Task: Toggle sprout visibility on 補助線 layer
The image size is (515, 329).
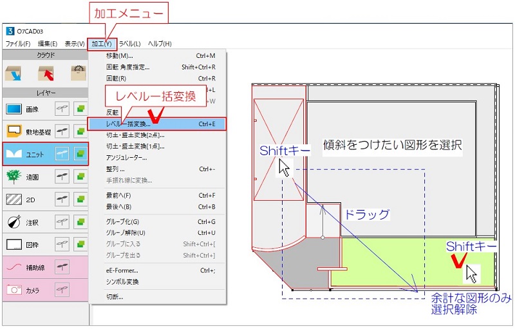Action: pos(62,267)
